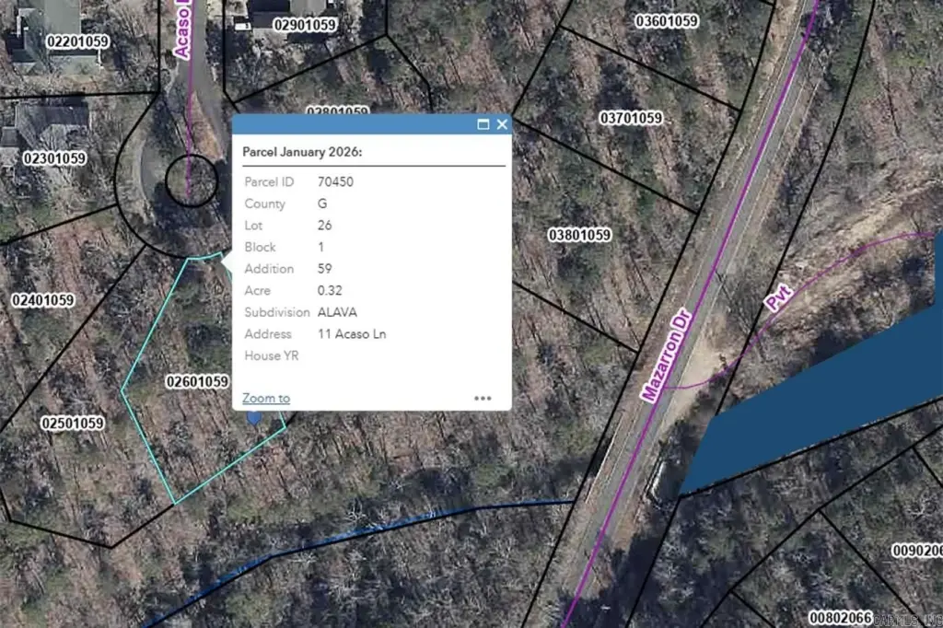The width and height of the screenshot is (943, 628).
Task: Select parcel labeled 02501059
Action: (72, 423)
